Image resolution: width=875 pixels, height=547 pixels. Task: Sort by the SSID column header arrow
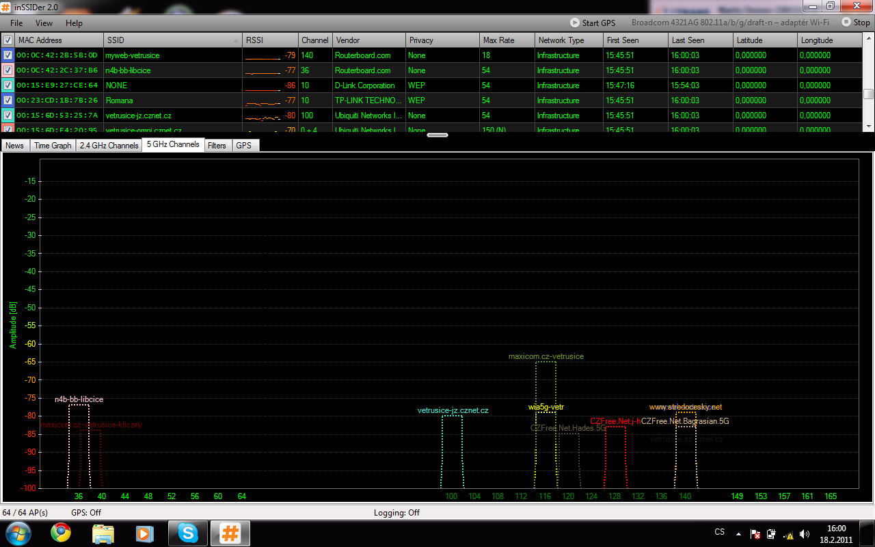click(x=237, y=40)
